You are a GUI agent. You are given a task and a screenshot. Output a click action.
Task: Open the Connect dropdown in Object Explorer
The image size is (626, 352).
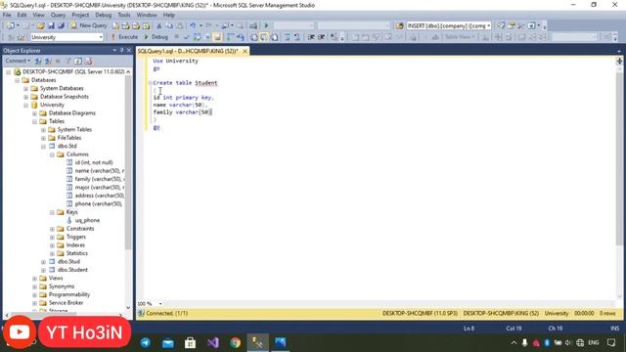18,61
